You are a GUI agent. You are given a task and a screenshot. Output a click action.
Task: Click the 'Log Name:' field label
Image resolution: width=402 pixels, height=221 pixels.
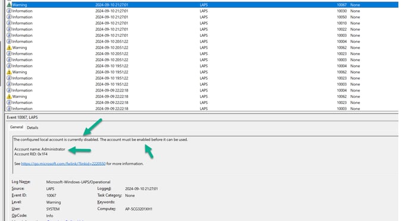[21, 182]
